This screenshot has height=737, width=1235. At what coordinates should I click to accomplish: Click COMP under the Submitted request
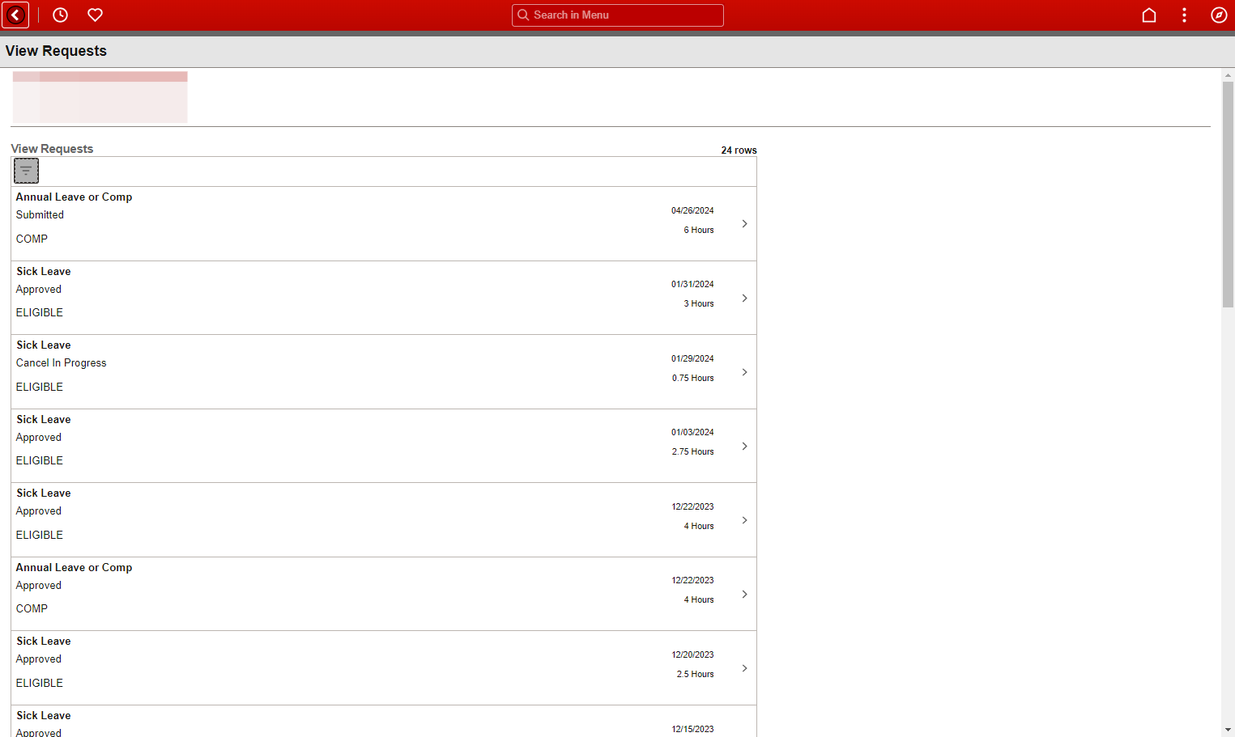pyautogui.click(x=32, y=239)
